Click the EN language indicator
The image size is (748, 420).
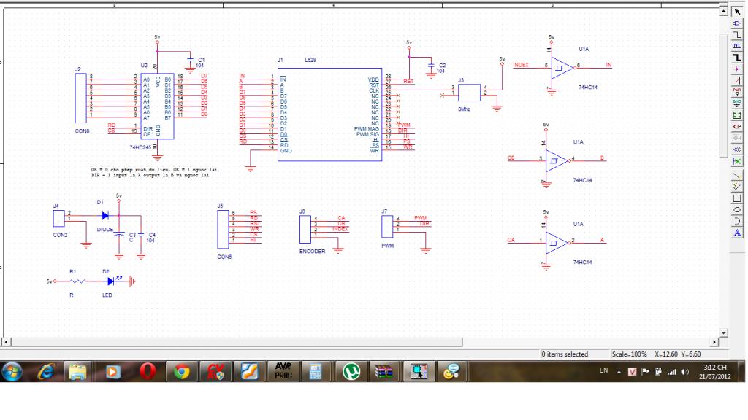point(603,370)
